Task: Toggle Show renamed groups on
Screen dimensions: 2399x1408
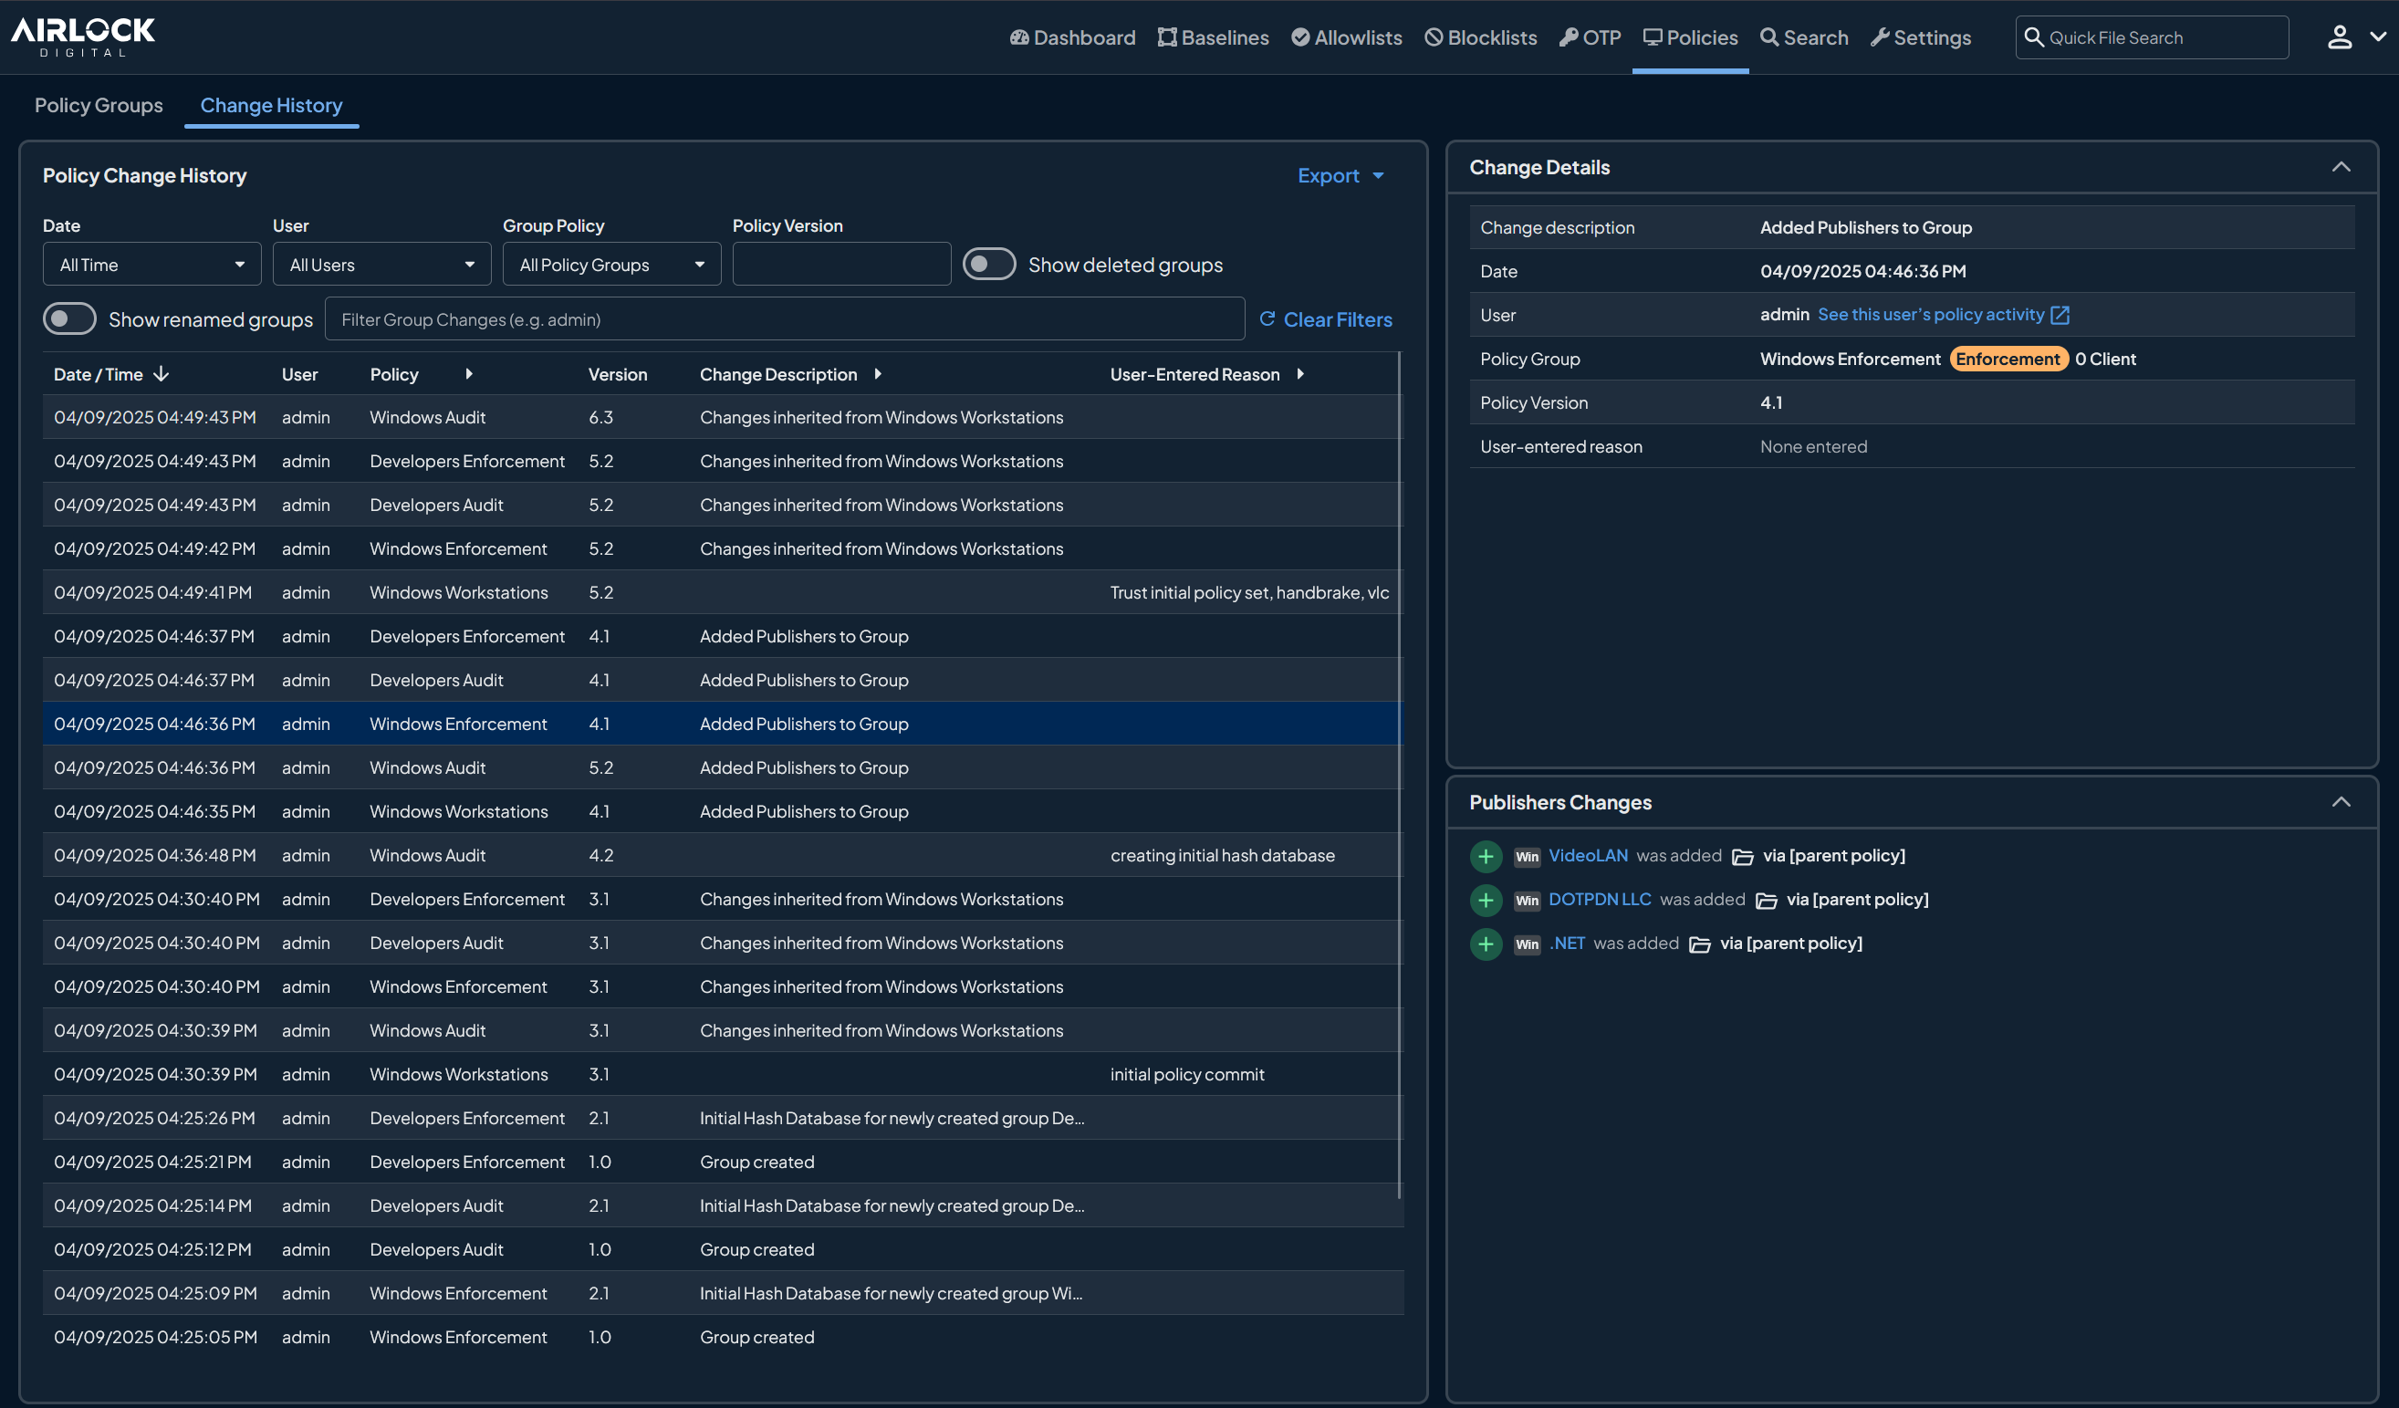Action: tap(69, 318)
